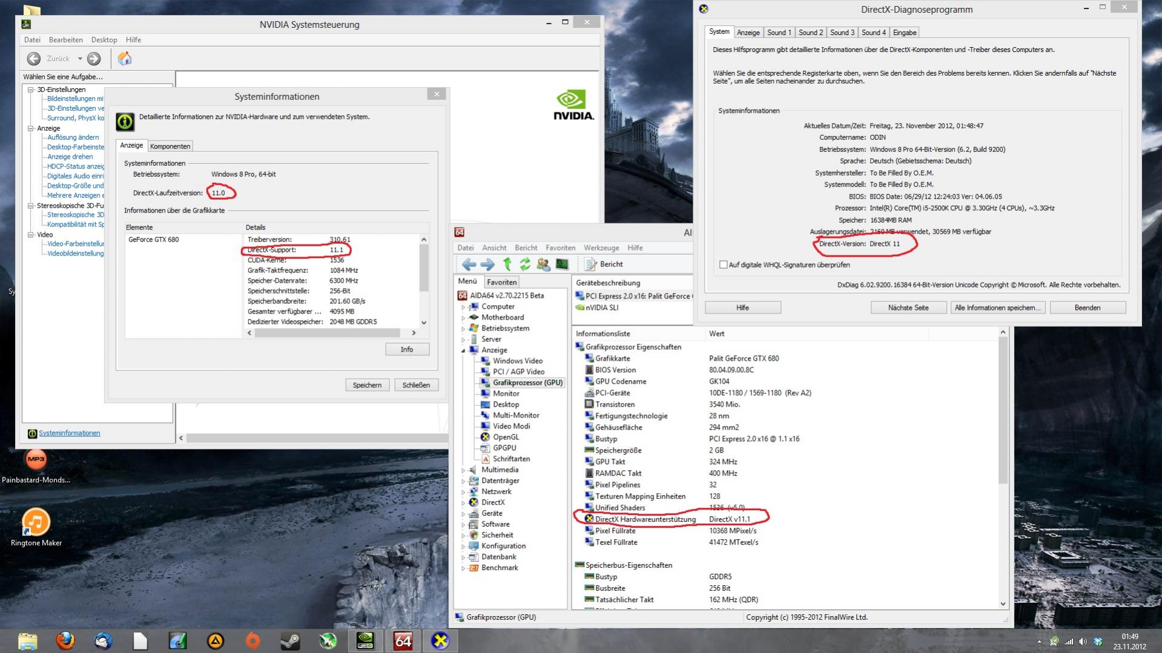Select OpenGL in the AIDA64 tree
The height and width of the screenshot is (653, 1162).
pos(506,438)
